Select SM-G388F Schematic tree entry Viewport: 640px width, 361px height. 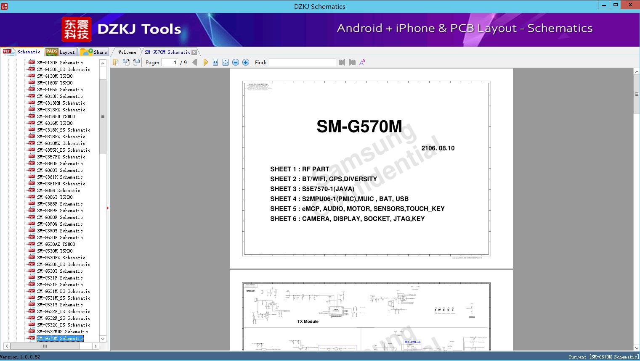[60, 204]
